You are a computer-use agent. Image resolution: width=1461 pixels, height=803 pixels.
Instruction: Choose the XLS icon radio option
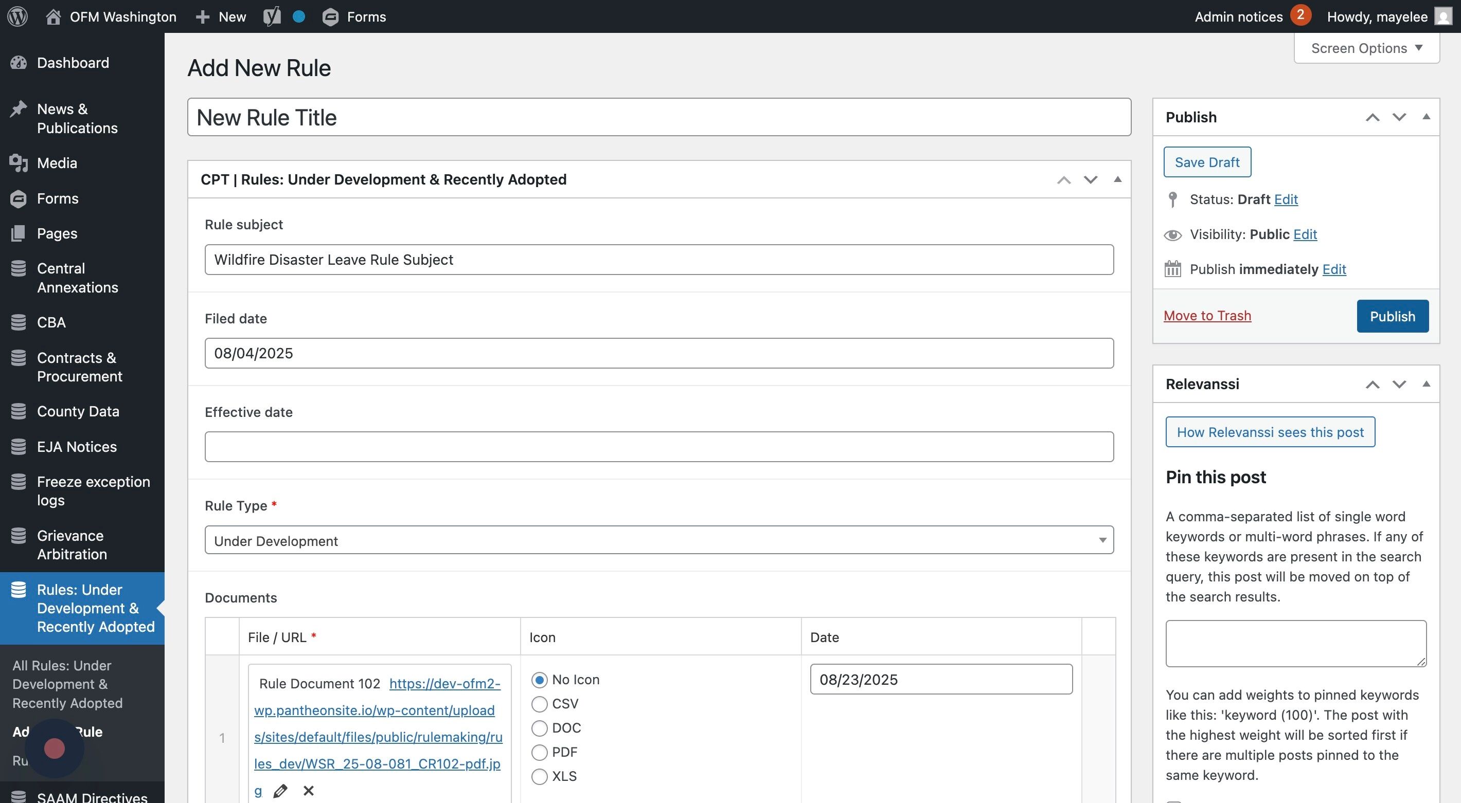tap(539, 776)
